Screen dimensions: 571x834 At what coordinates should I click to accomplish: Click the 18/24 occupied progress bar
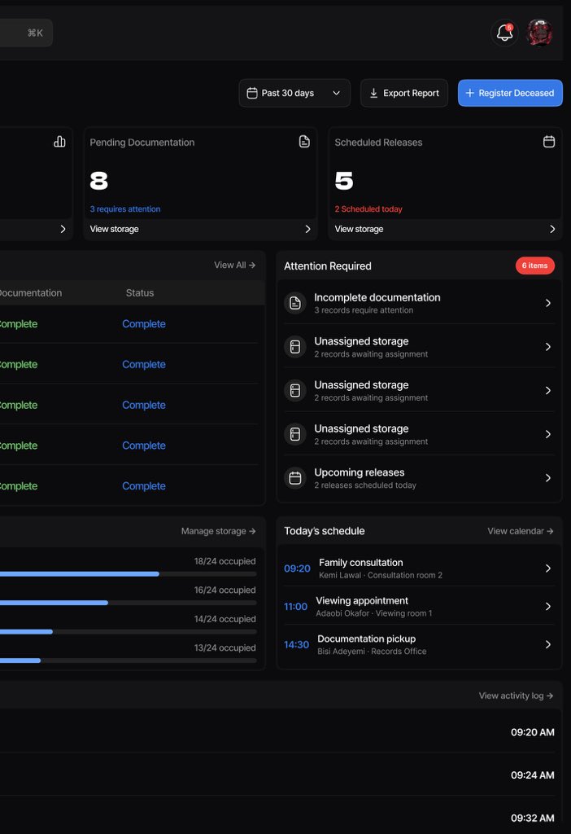pyautogui.click(x=128, y=574)
